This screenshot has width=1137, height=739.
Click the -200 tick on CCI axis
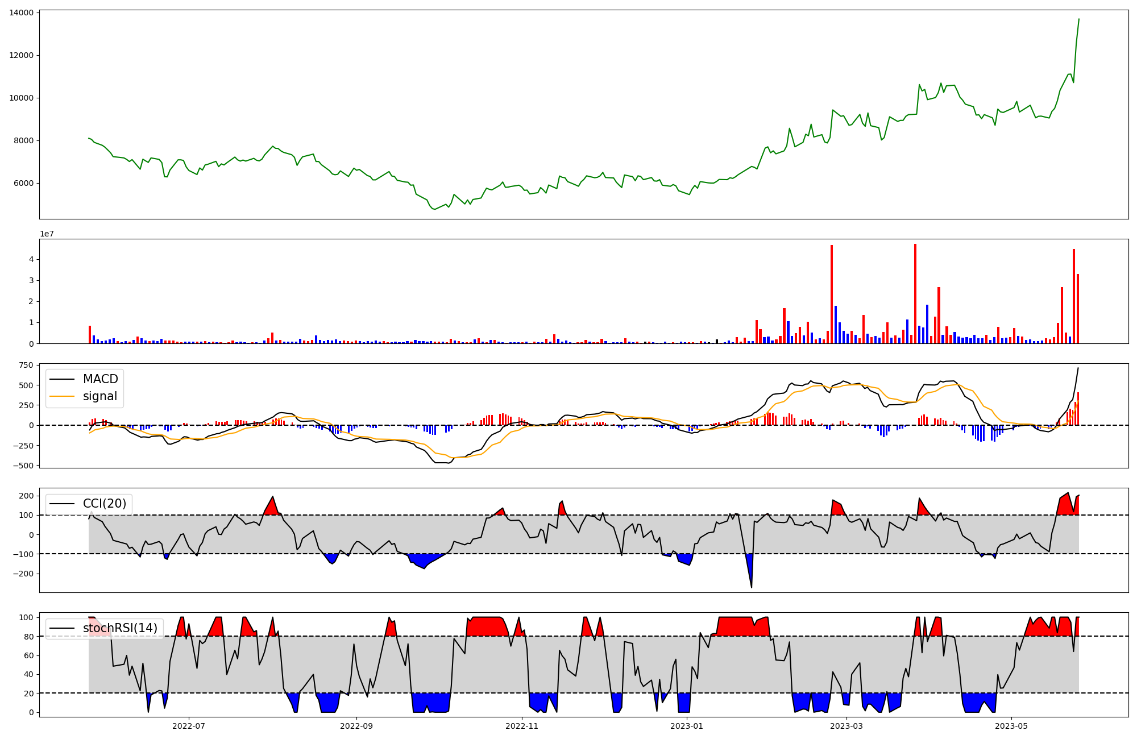(23, 574)
